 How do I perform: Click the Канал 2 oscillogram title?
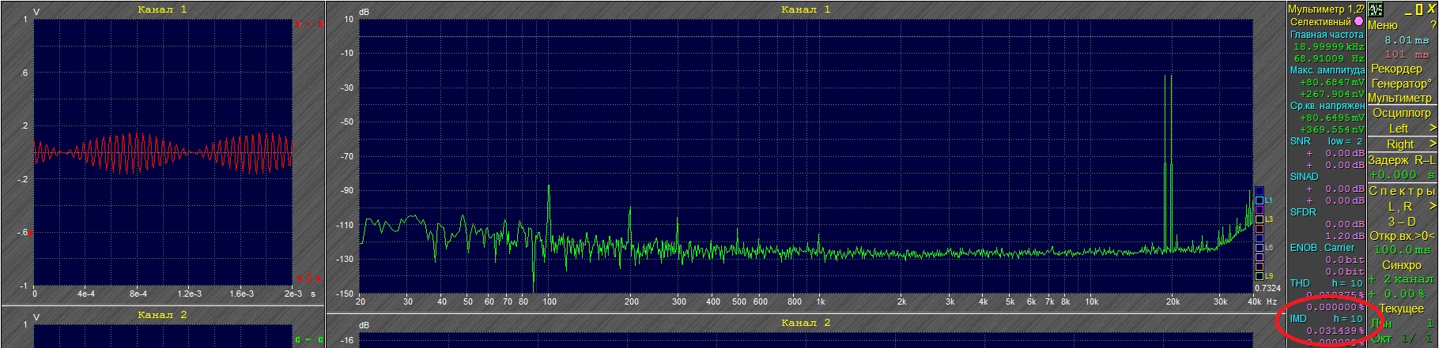(x=163, y=315)
